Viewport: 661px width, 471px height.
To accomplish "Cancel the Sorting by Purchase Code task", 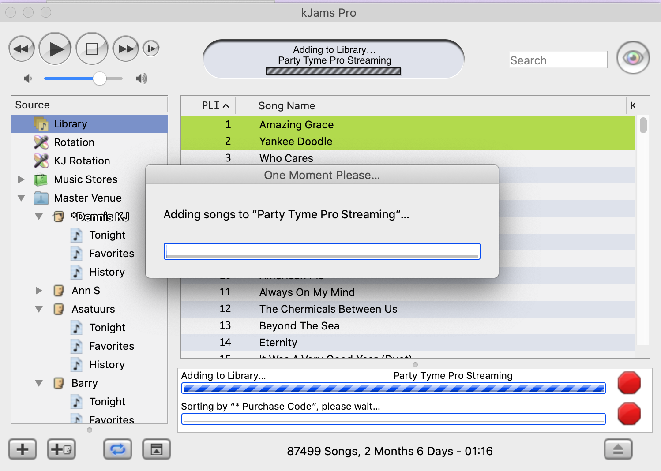I will 629,414.
